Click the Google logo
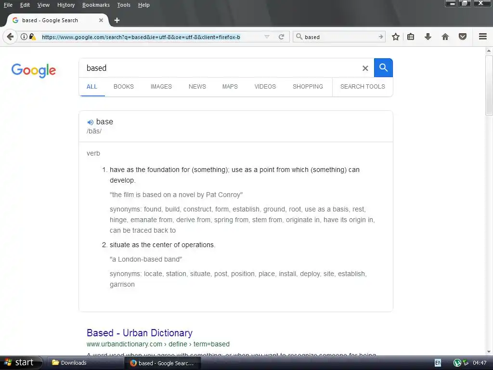Screen dimensions: 493x370 [x=34, y=70]
